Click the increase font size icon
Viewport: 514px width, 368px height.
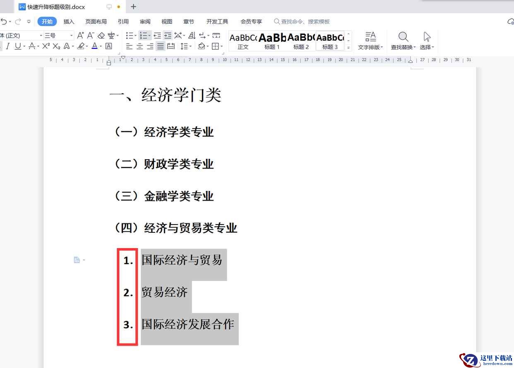pyautogui.click(x=81, y=36)
